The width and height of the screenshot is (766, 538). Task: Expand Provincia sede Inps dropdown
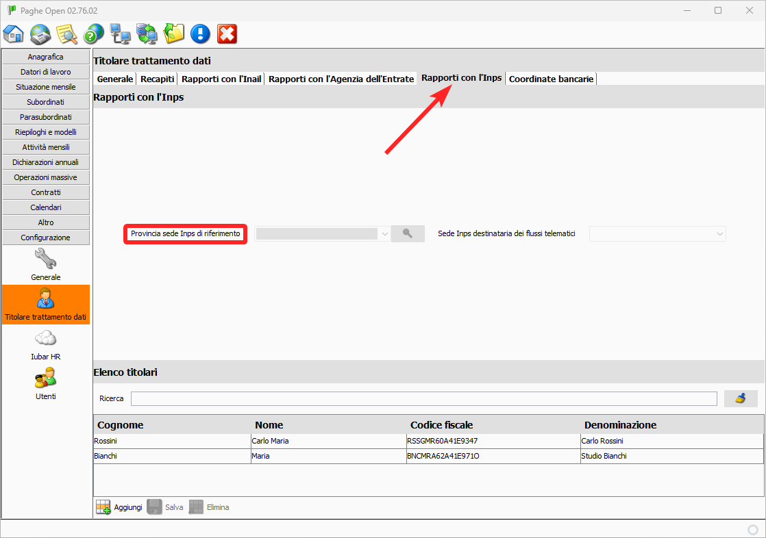point(384,234)
